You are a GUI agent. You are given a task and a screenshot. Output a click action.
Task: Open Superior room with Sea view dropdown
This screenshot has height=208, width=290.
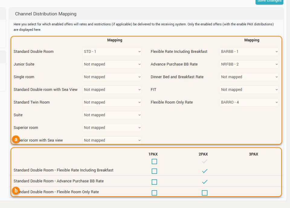(112, 140)
